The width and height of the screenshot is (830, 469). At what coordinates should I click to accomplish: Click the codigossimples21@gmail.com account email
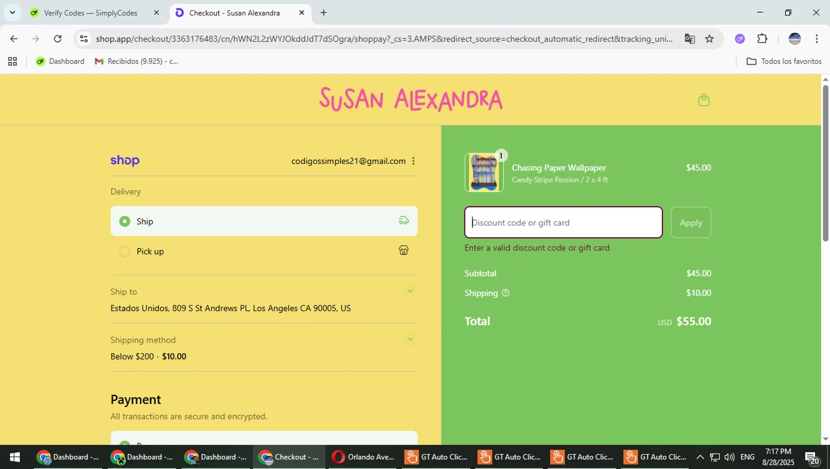pyautogui.click(x=349, y=161)
